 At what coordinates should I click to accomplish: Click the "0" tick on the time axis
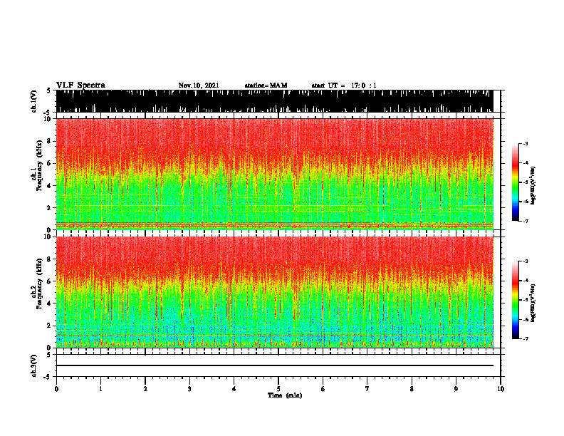56,389
